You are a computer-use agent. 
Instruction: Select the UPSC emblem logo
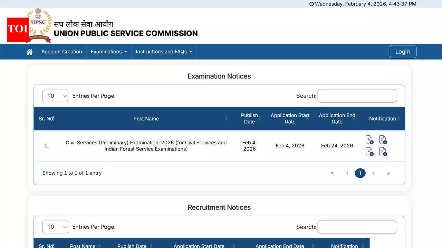point(39,27)
